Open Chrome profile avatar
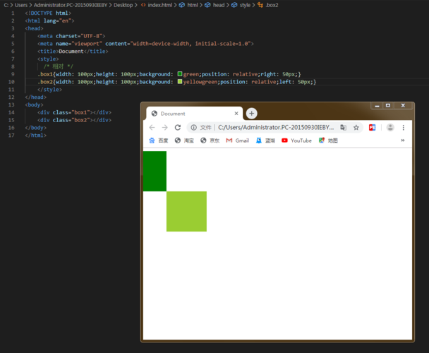Viewport: 429px width, 353px height. (390, 127)
